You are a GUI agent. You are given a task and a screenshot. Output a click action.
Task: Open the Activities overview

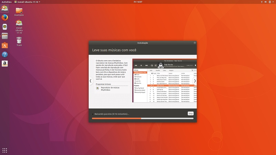click(7, 2)
